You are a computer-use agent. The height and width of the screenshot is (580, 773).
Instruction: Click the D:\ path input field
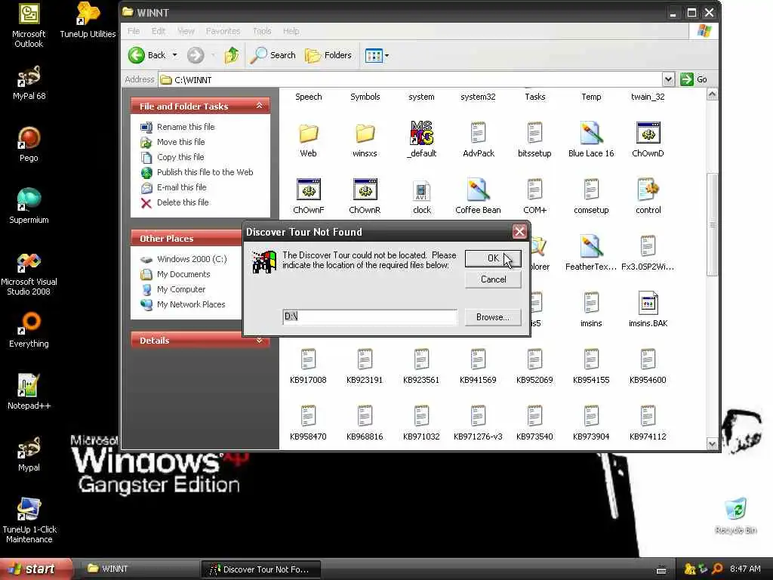(370, 316)
